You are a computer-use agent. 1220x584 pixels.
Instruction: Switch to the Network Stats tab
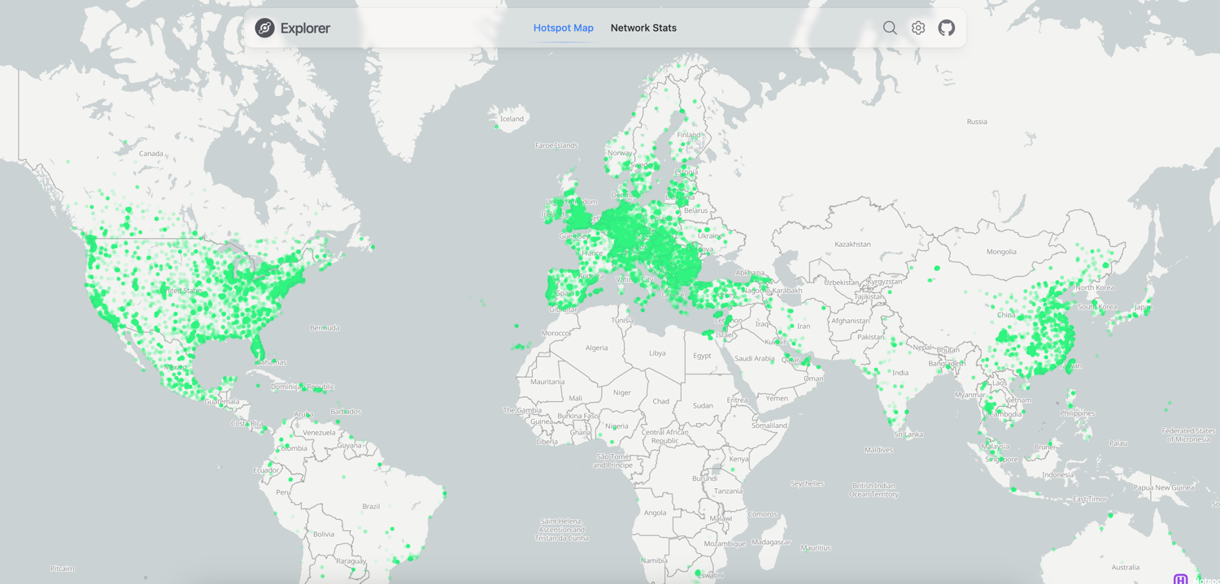643,28
